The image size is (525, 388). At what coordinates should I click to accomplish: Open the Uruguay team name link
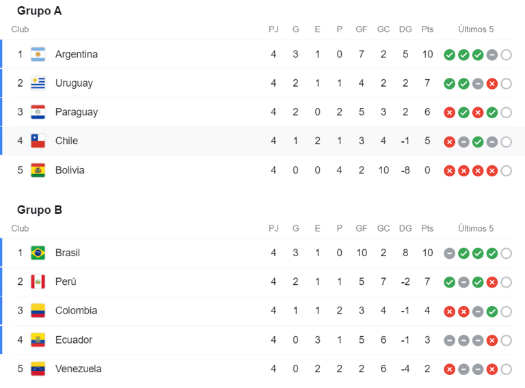coord(74,83)
